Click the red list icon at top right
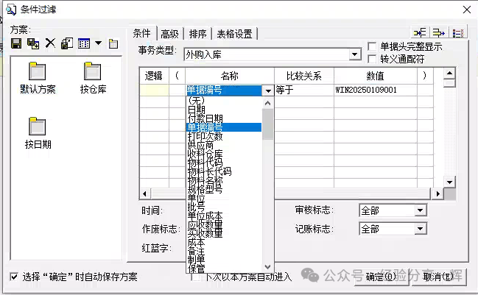Screen dimensions: 478x295 (458, 32)
